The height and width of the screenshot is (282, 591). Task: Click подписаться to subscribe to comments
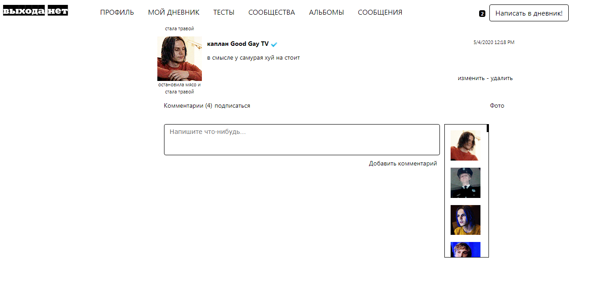click(x=232, y=106)
